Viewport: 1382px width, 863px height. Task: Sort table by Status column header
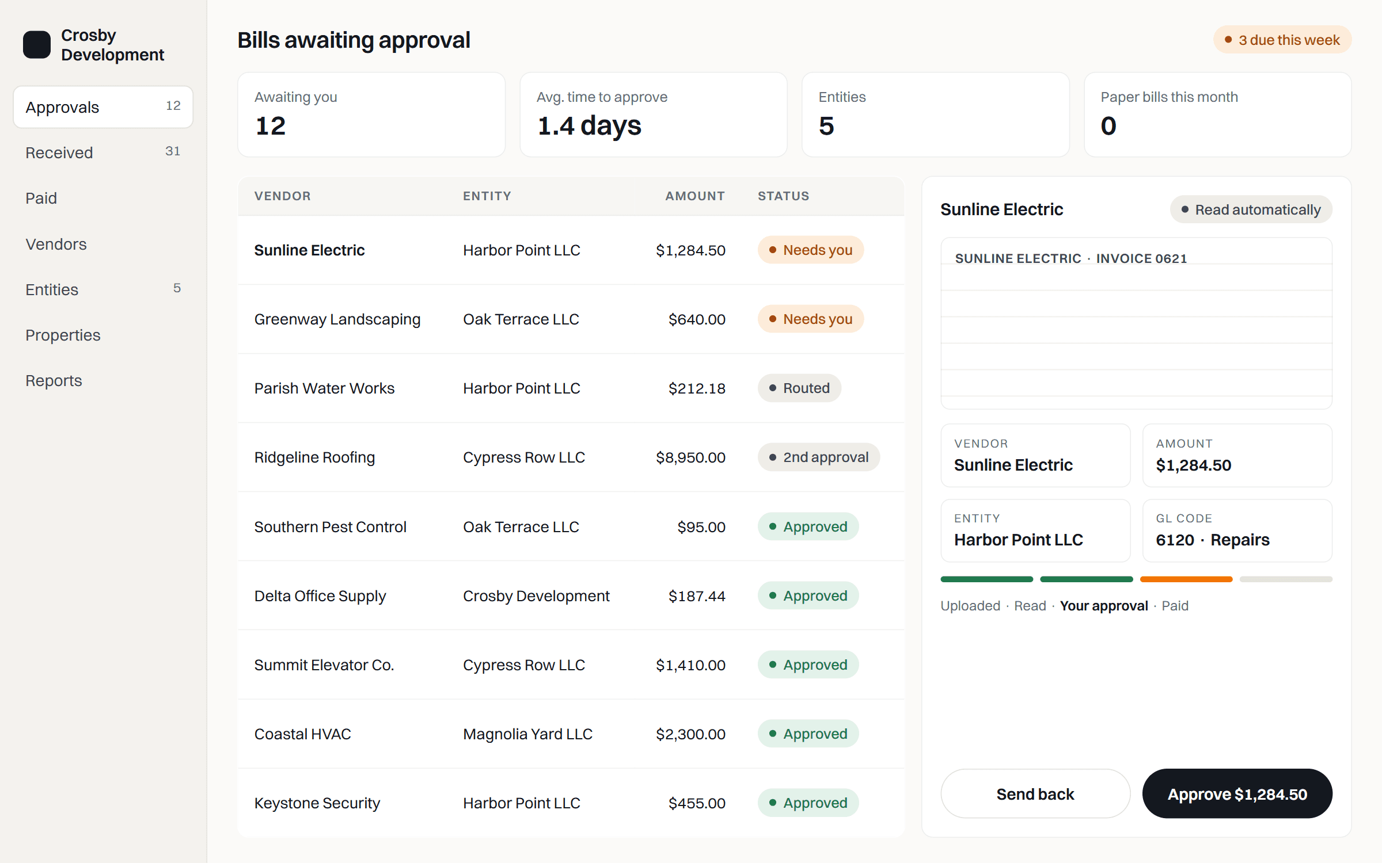[x=783, y=196]
